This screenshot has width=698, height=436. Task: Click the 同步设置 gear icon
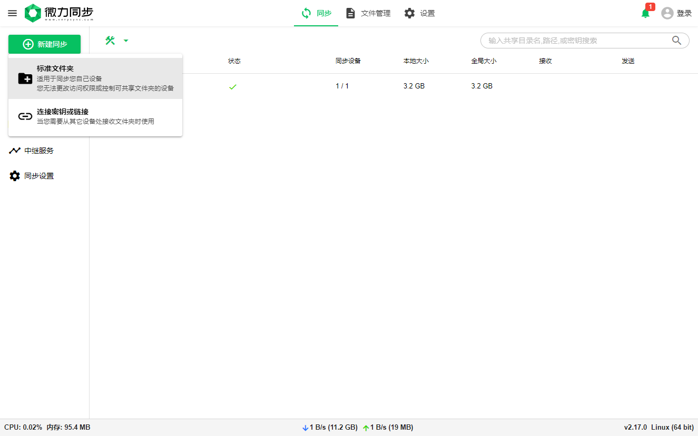[x=15, y=176]
